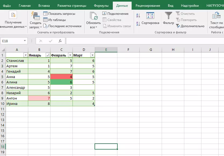Open the Февраль column filter dropdown
Image resolution: width=224 pixels, height=156 pixels.
[x=70, y=55]
